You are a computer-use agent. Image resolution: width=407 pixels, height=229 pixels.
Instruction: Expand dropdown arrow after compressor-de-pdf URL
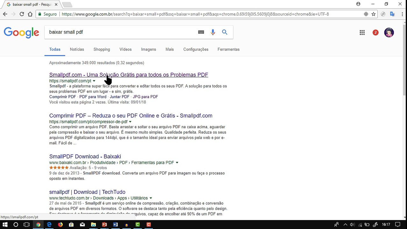click(130, 122)
